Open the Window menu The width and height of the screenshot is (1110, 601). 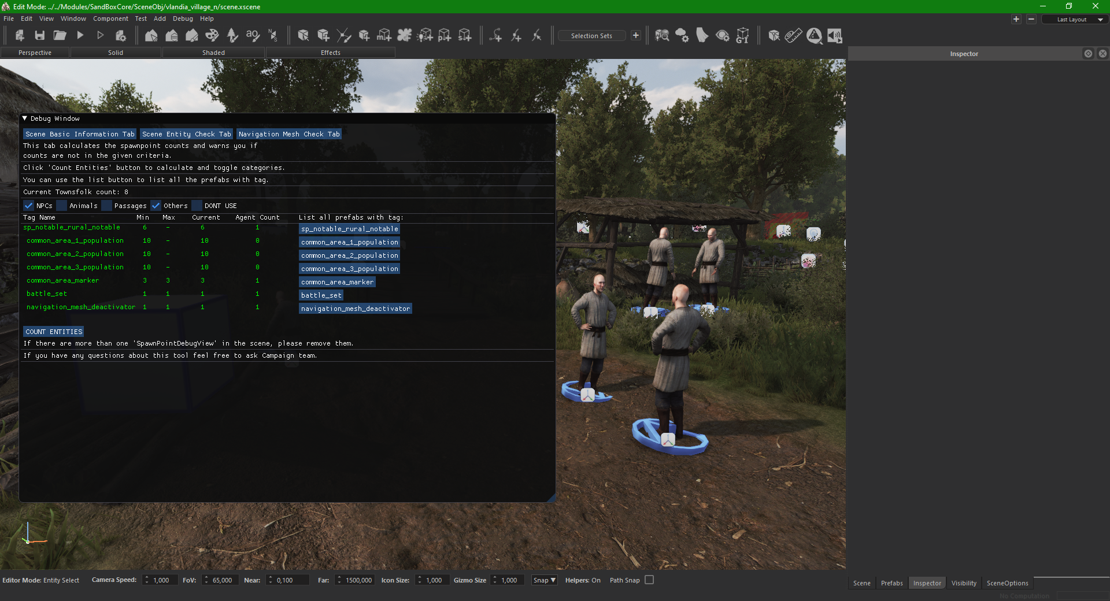(x=73, y=18)
